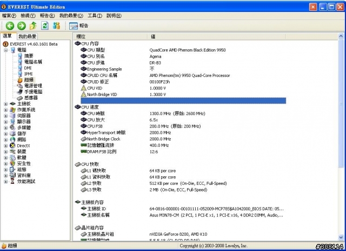Expand the 多媒體 tree node

click(6, 128)
